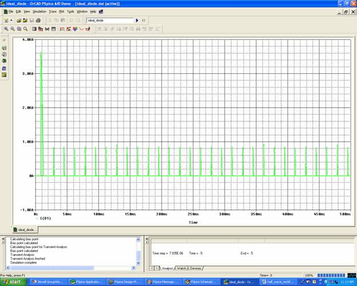Switch to PSpice Design Manager taskbar item
Image resolution: width=357 pixels, height=286 pixels.
coord(125,282)
